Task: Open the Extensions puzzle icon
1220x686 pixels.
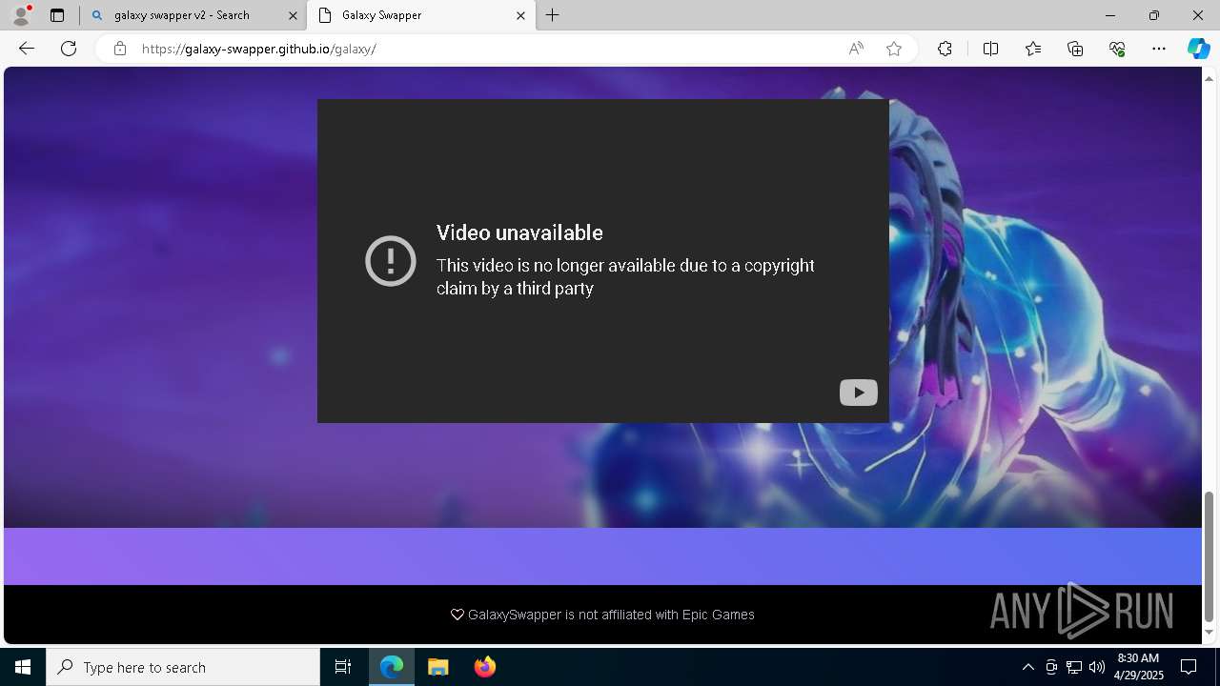Action: click(x=945, y=49)
